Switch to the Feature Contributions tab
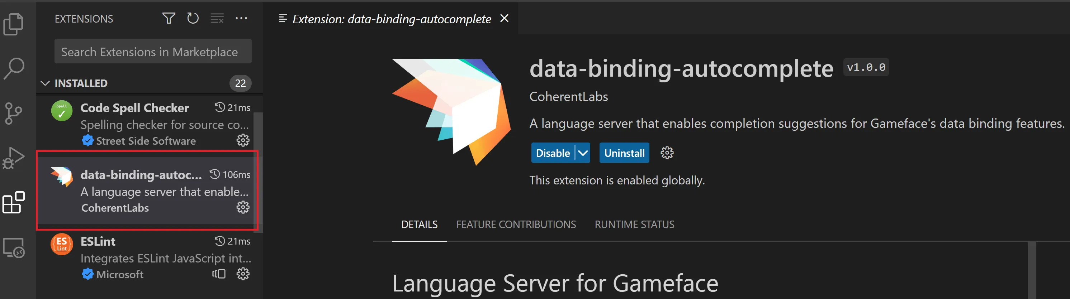This screenshot has height=299, width=1070. tap(516, 225)
